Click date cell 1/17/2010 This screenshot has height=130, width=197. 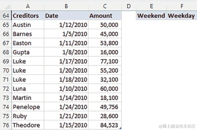pos(66,61)
